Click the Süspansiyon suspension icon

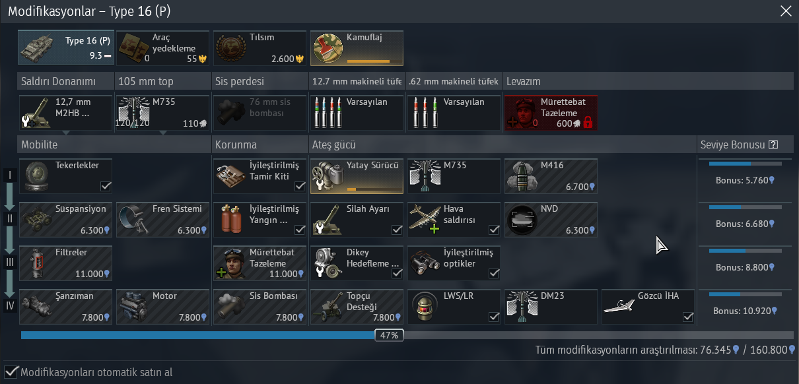coord(36,219)
